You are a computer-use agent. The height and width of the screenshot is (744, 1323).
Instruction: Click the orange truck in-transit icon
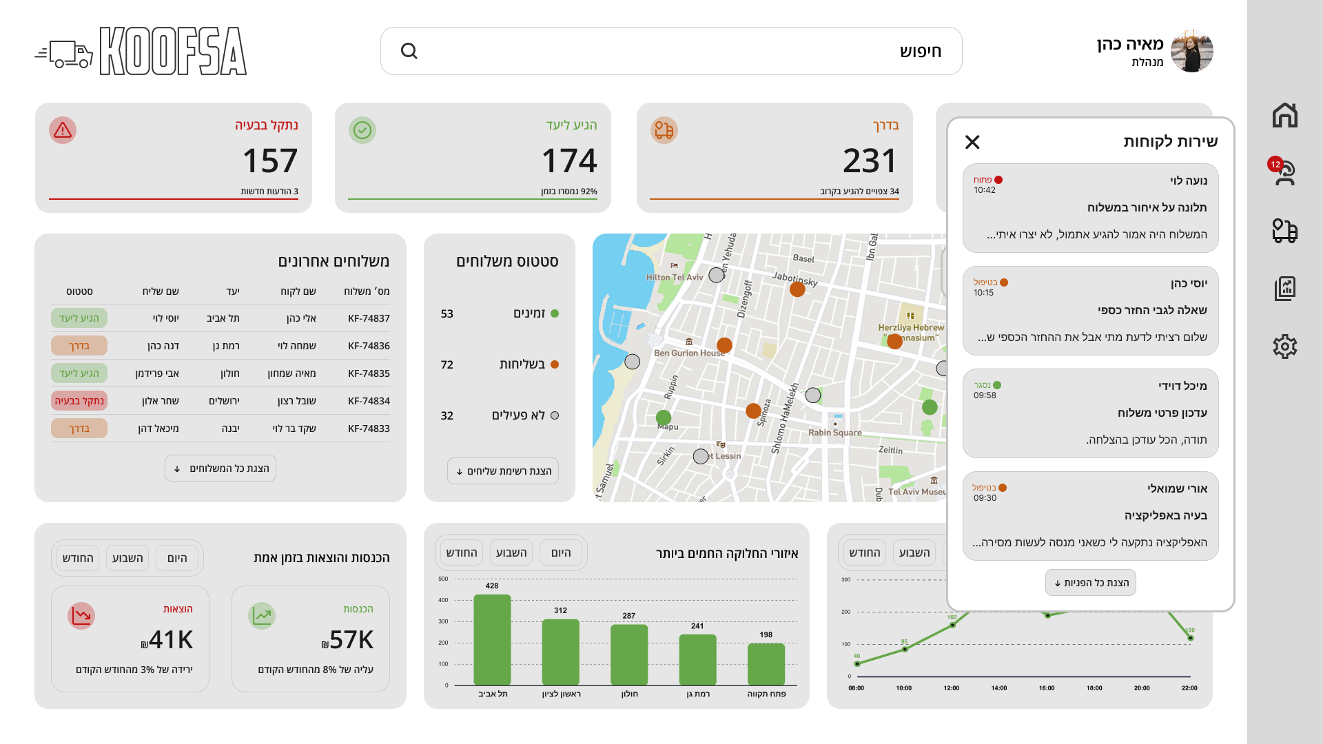[x=664, y=130]
